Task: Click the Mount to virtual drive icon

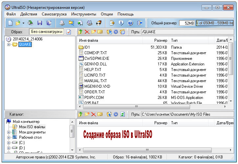Action: click(x=90, y=23)
